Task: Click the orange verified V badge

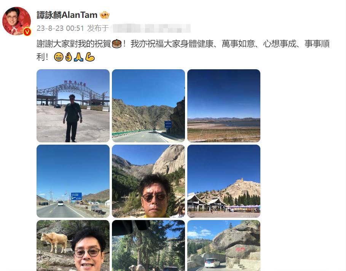Action: click(27, 32)
